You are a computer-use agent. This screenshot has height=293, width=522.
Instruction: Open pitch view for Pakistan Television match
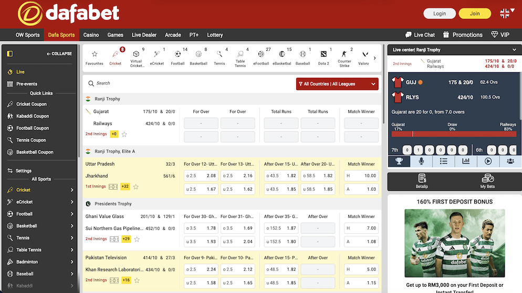coord(114,280)
